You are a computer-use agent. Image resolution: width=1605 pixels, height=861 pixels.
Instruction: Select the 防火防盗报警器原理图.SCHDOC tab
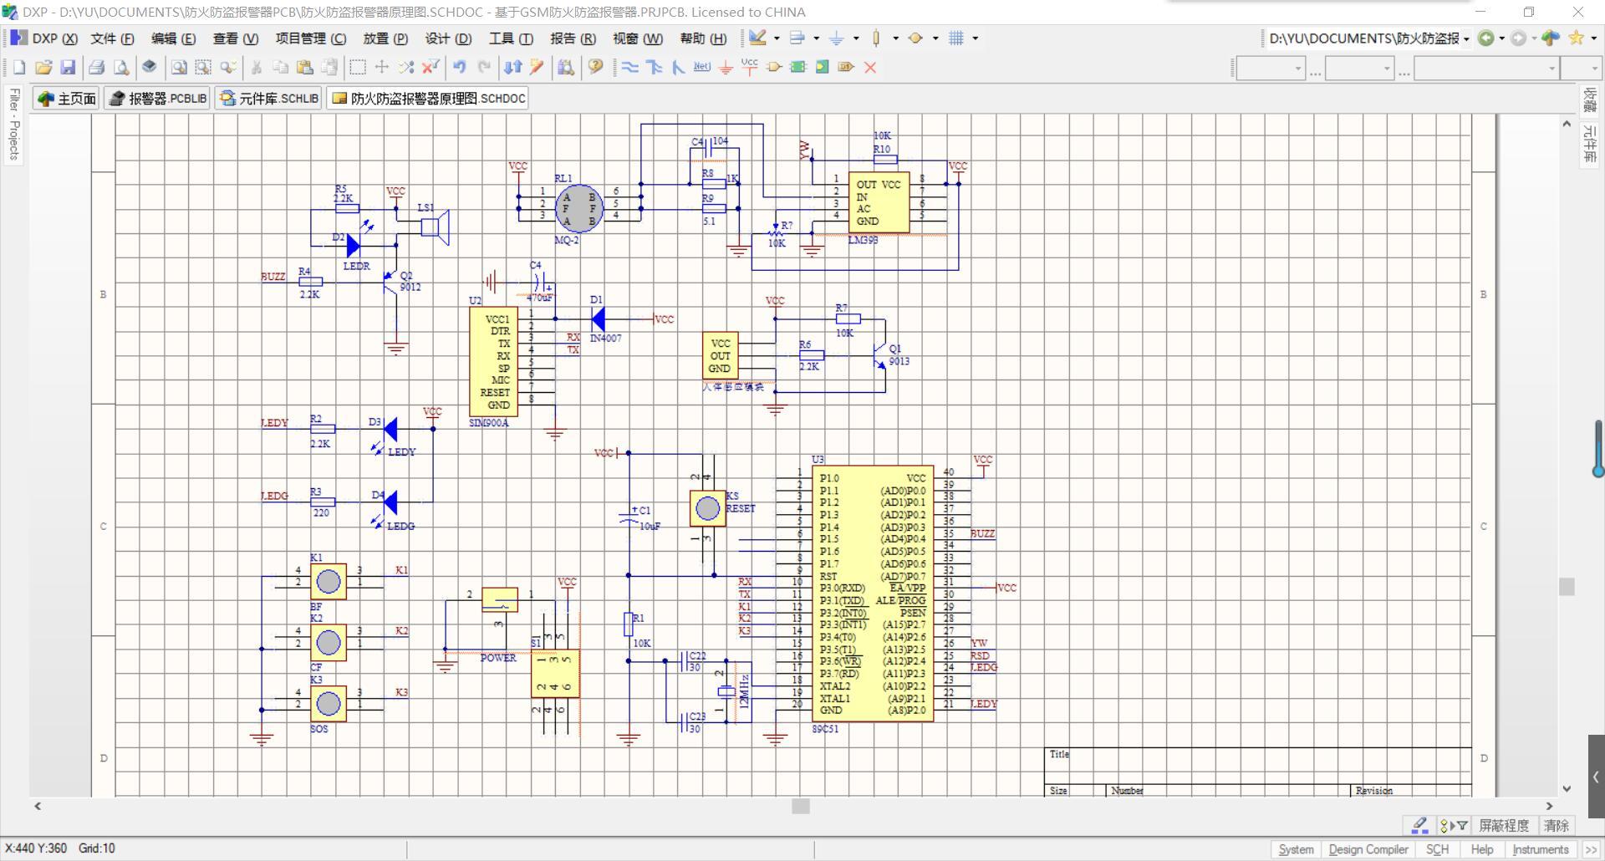[428, 99]
